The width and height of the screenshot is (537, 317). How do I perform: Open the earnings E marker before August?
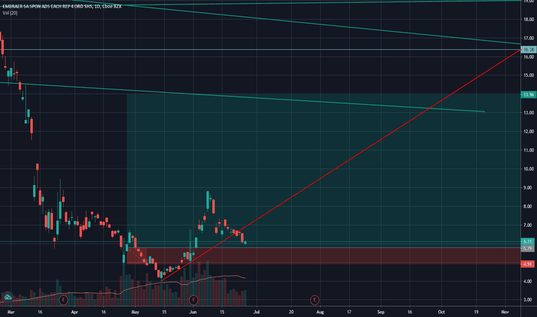(315, 300)
